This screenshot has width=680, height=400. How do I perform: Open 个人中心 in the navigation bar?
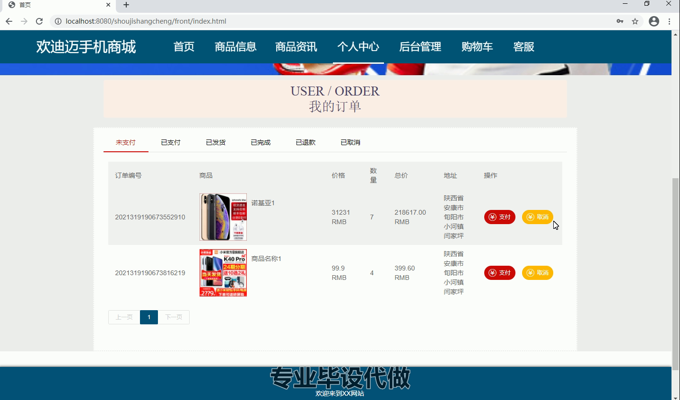pos(358,47)
